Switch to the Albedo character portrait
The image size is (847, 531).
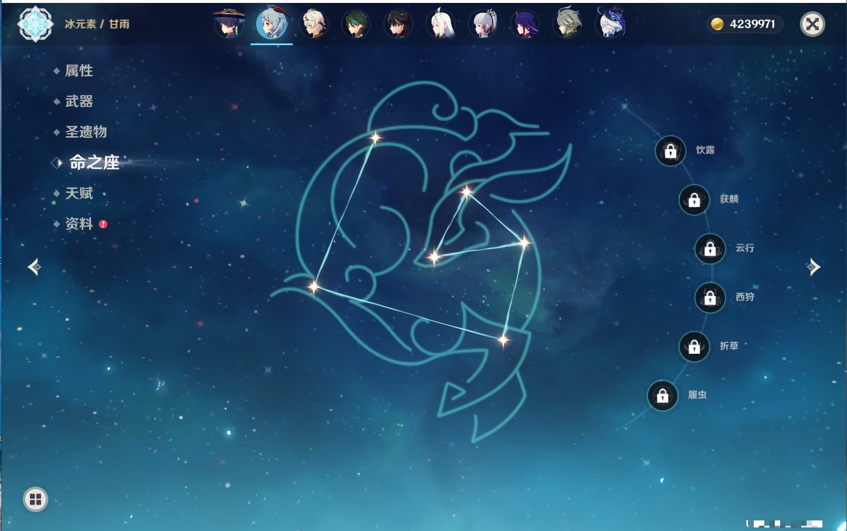[314, 23]
